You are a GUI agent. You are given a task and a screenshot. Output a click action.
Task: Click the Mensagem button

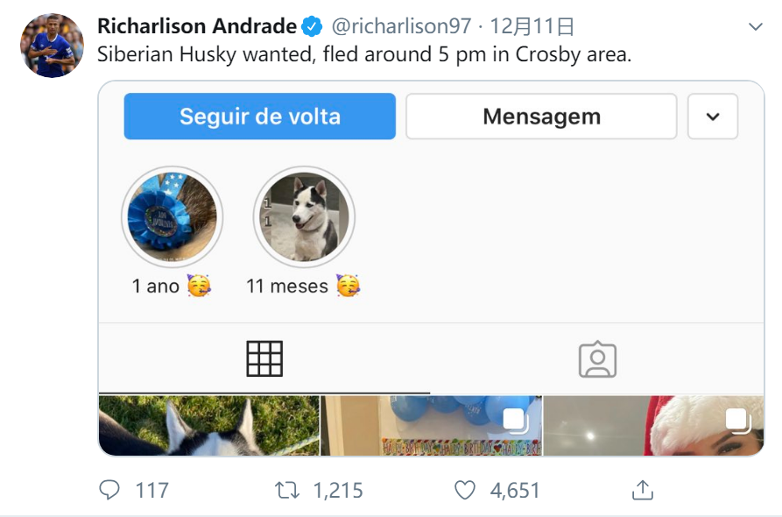click(x=541, y=117)
